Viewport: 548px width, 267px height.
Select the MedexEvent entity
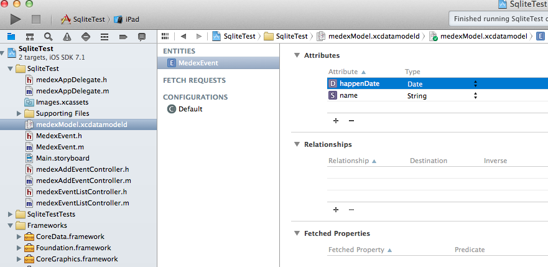(218, 63)
